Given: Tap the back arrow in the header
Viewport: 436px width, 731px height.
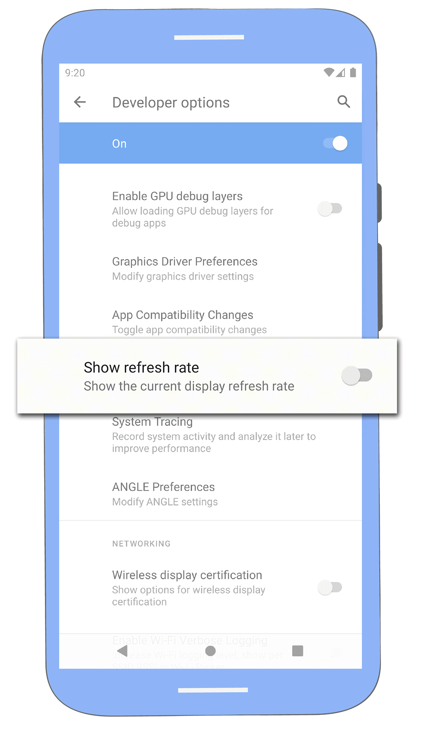Looking at the screenshot, I should (80, 102).
